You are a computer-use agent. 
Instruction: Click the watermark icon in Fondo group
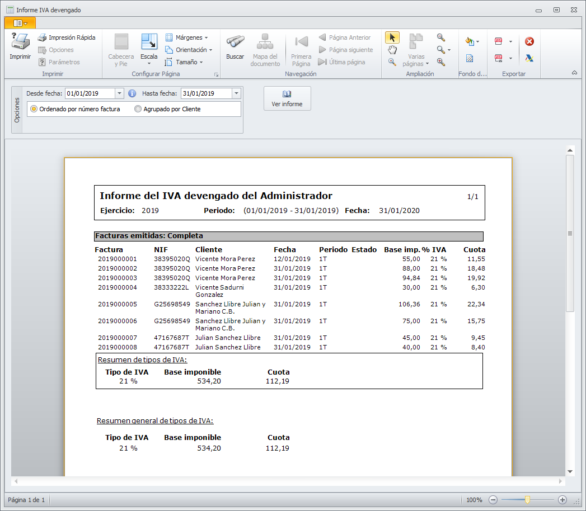(x=470, y=58)
